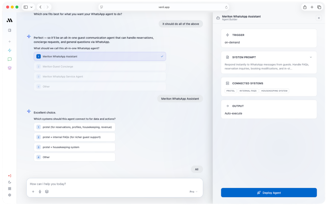Open Safari sidebar dropdown chevron
This screenshot has width=327, height=205.
32,7
